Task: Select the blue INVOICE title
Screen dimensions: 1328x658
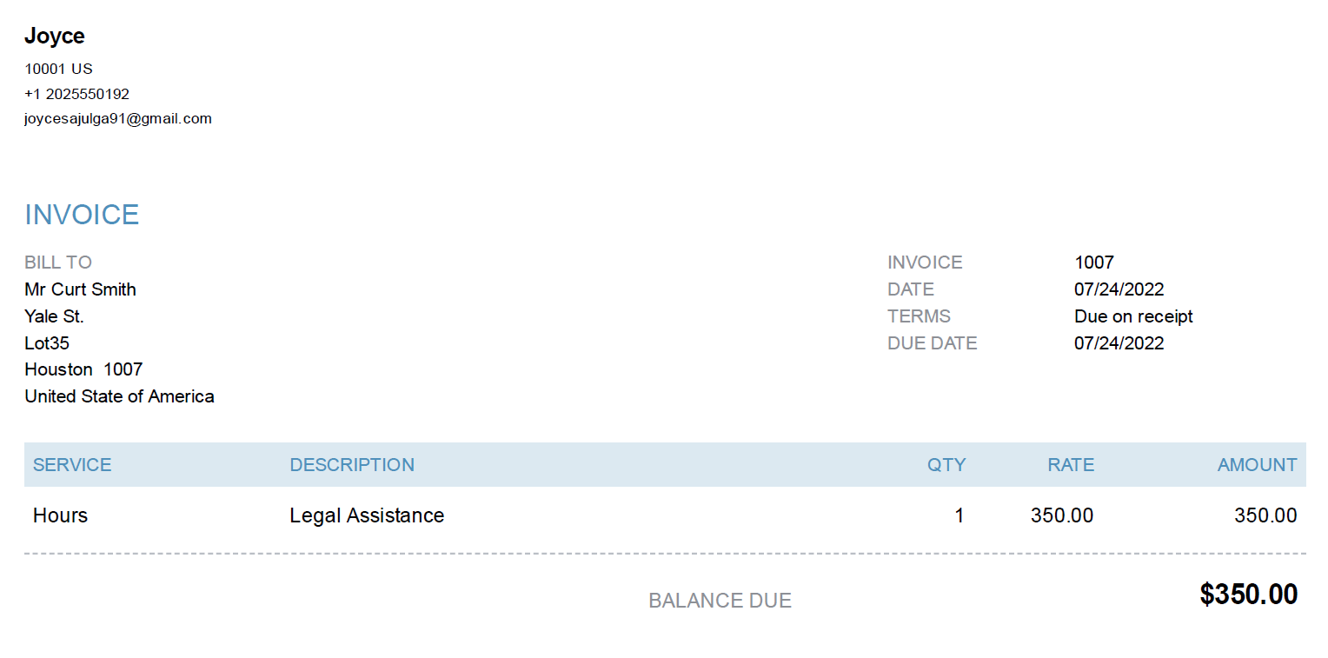Action: (82, 215)
